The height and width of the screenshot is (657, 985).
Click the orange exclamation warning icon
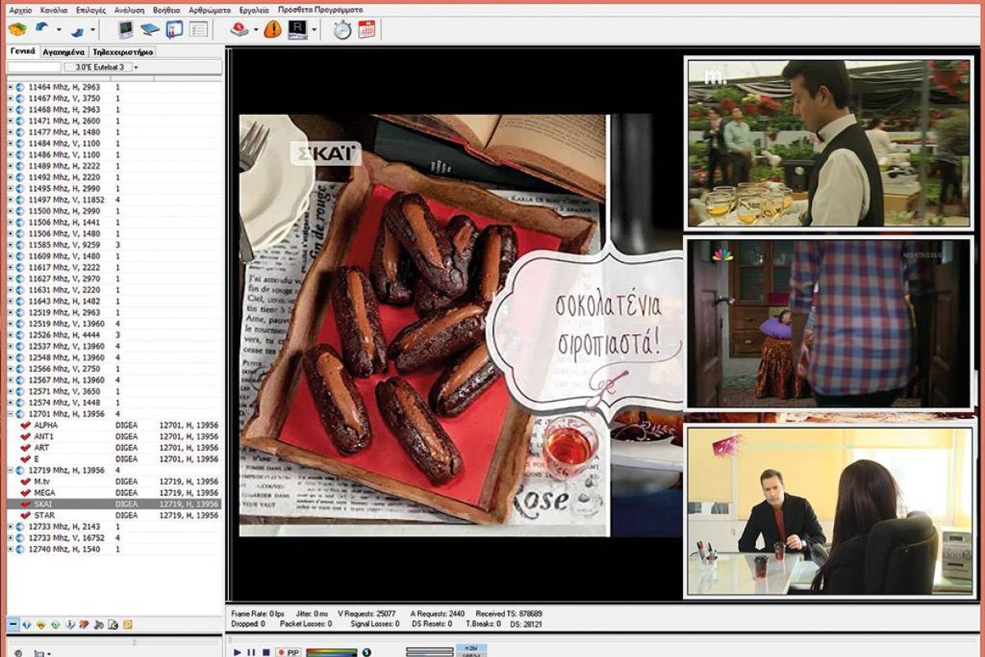(273, 30)
